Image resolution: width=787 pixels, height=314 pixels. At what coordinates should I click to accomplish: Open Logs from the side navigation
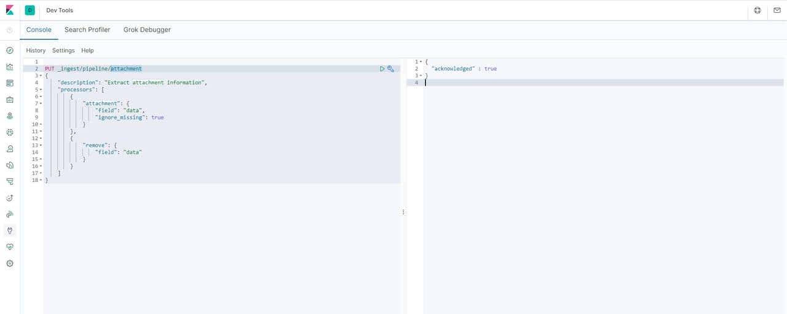coord(10,165)
